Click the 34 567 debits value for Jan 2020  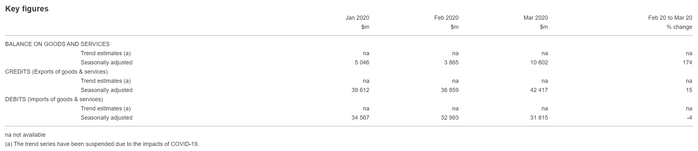click(x=360, y=118)
